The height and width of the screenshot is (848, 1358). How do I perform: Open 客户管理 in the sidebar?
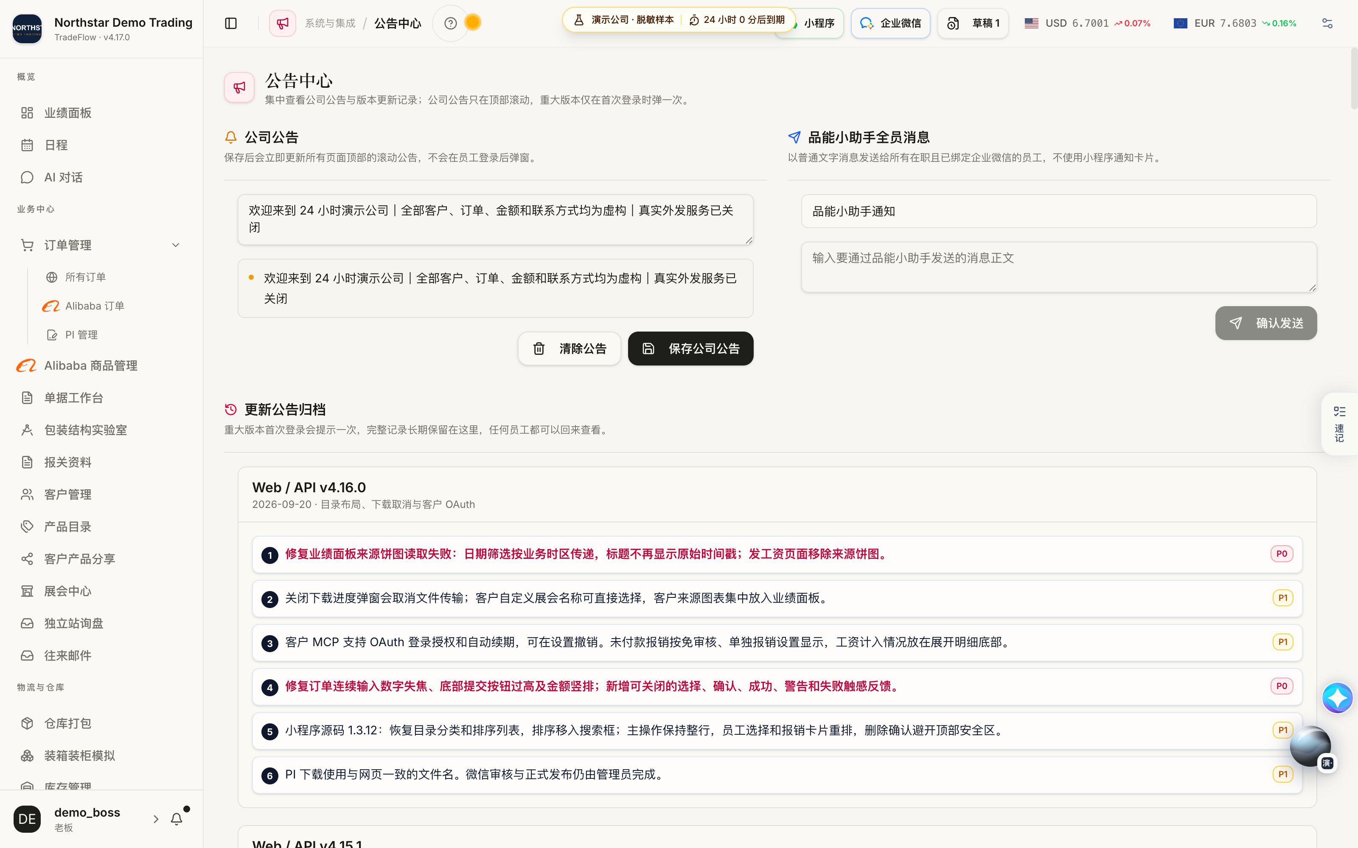pyautogui.click(x=101, y=495)
